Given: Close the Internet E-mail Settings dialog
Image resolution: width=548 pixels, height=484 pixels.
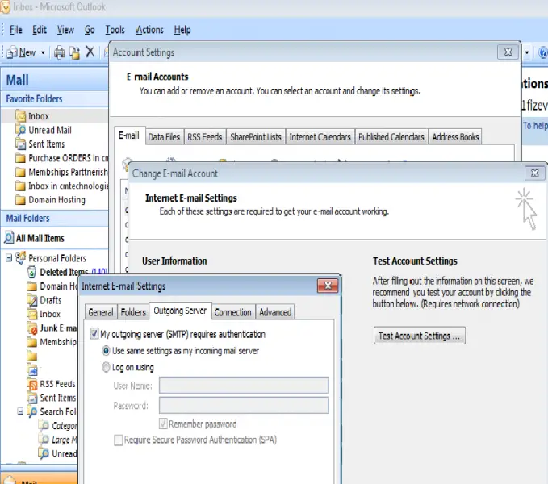Looking at the screenshot, I should [x=328, y=286].
